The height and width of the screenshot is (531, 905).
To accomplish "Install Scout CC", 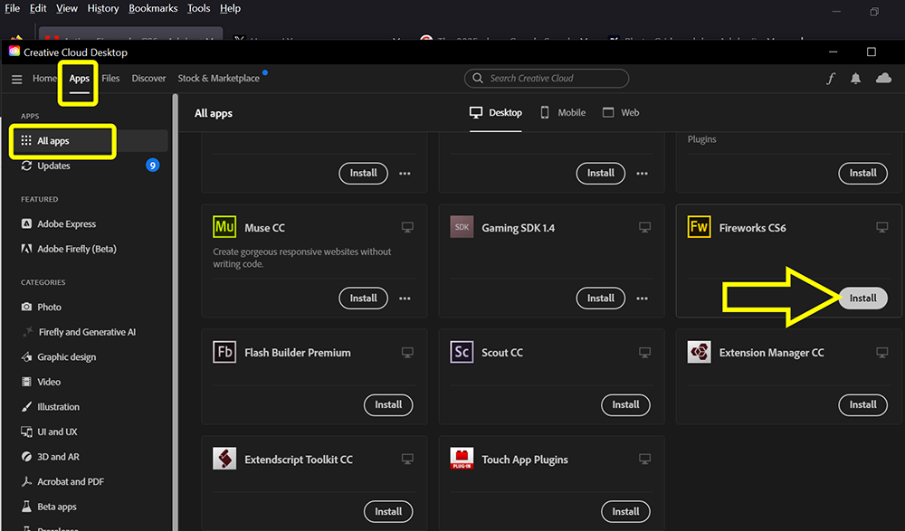I will click(625, 404).
